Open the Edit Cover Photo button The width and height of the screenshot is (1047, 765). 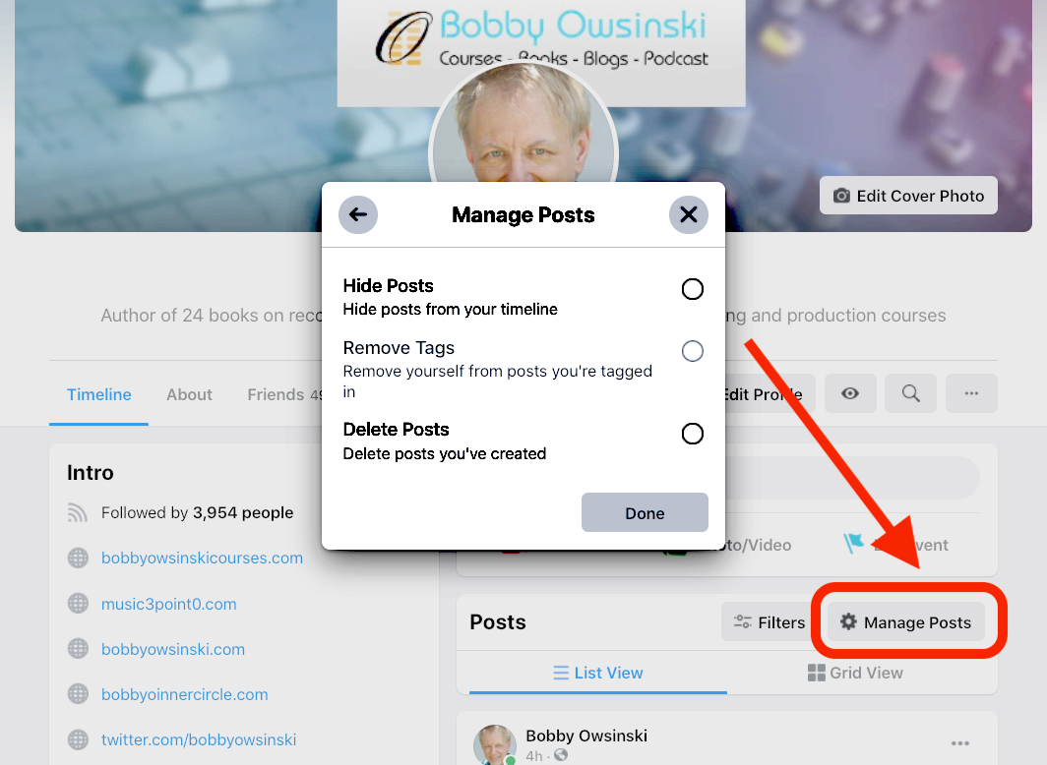(908, 196)
